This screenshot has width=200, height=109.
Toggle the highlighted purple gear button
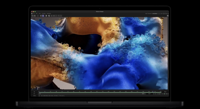[x=43, y=16]
